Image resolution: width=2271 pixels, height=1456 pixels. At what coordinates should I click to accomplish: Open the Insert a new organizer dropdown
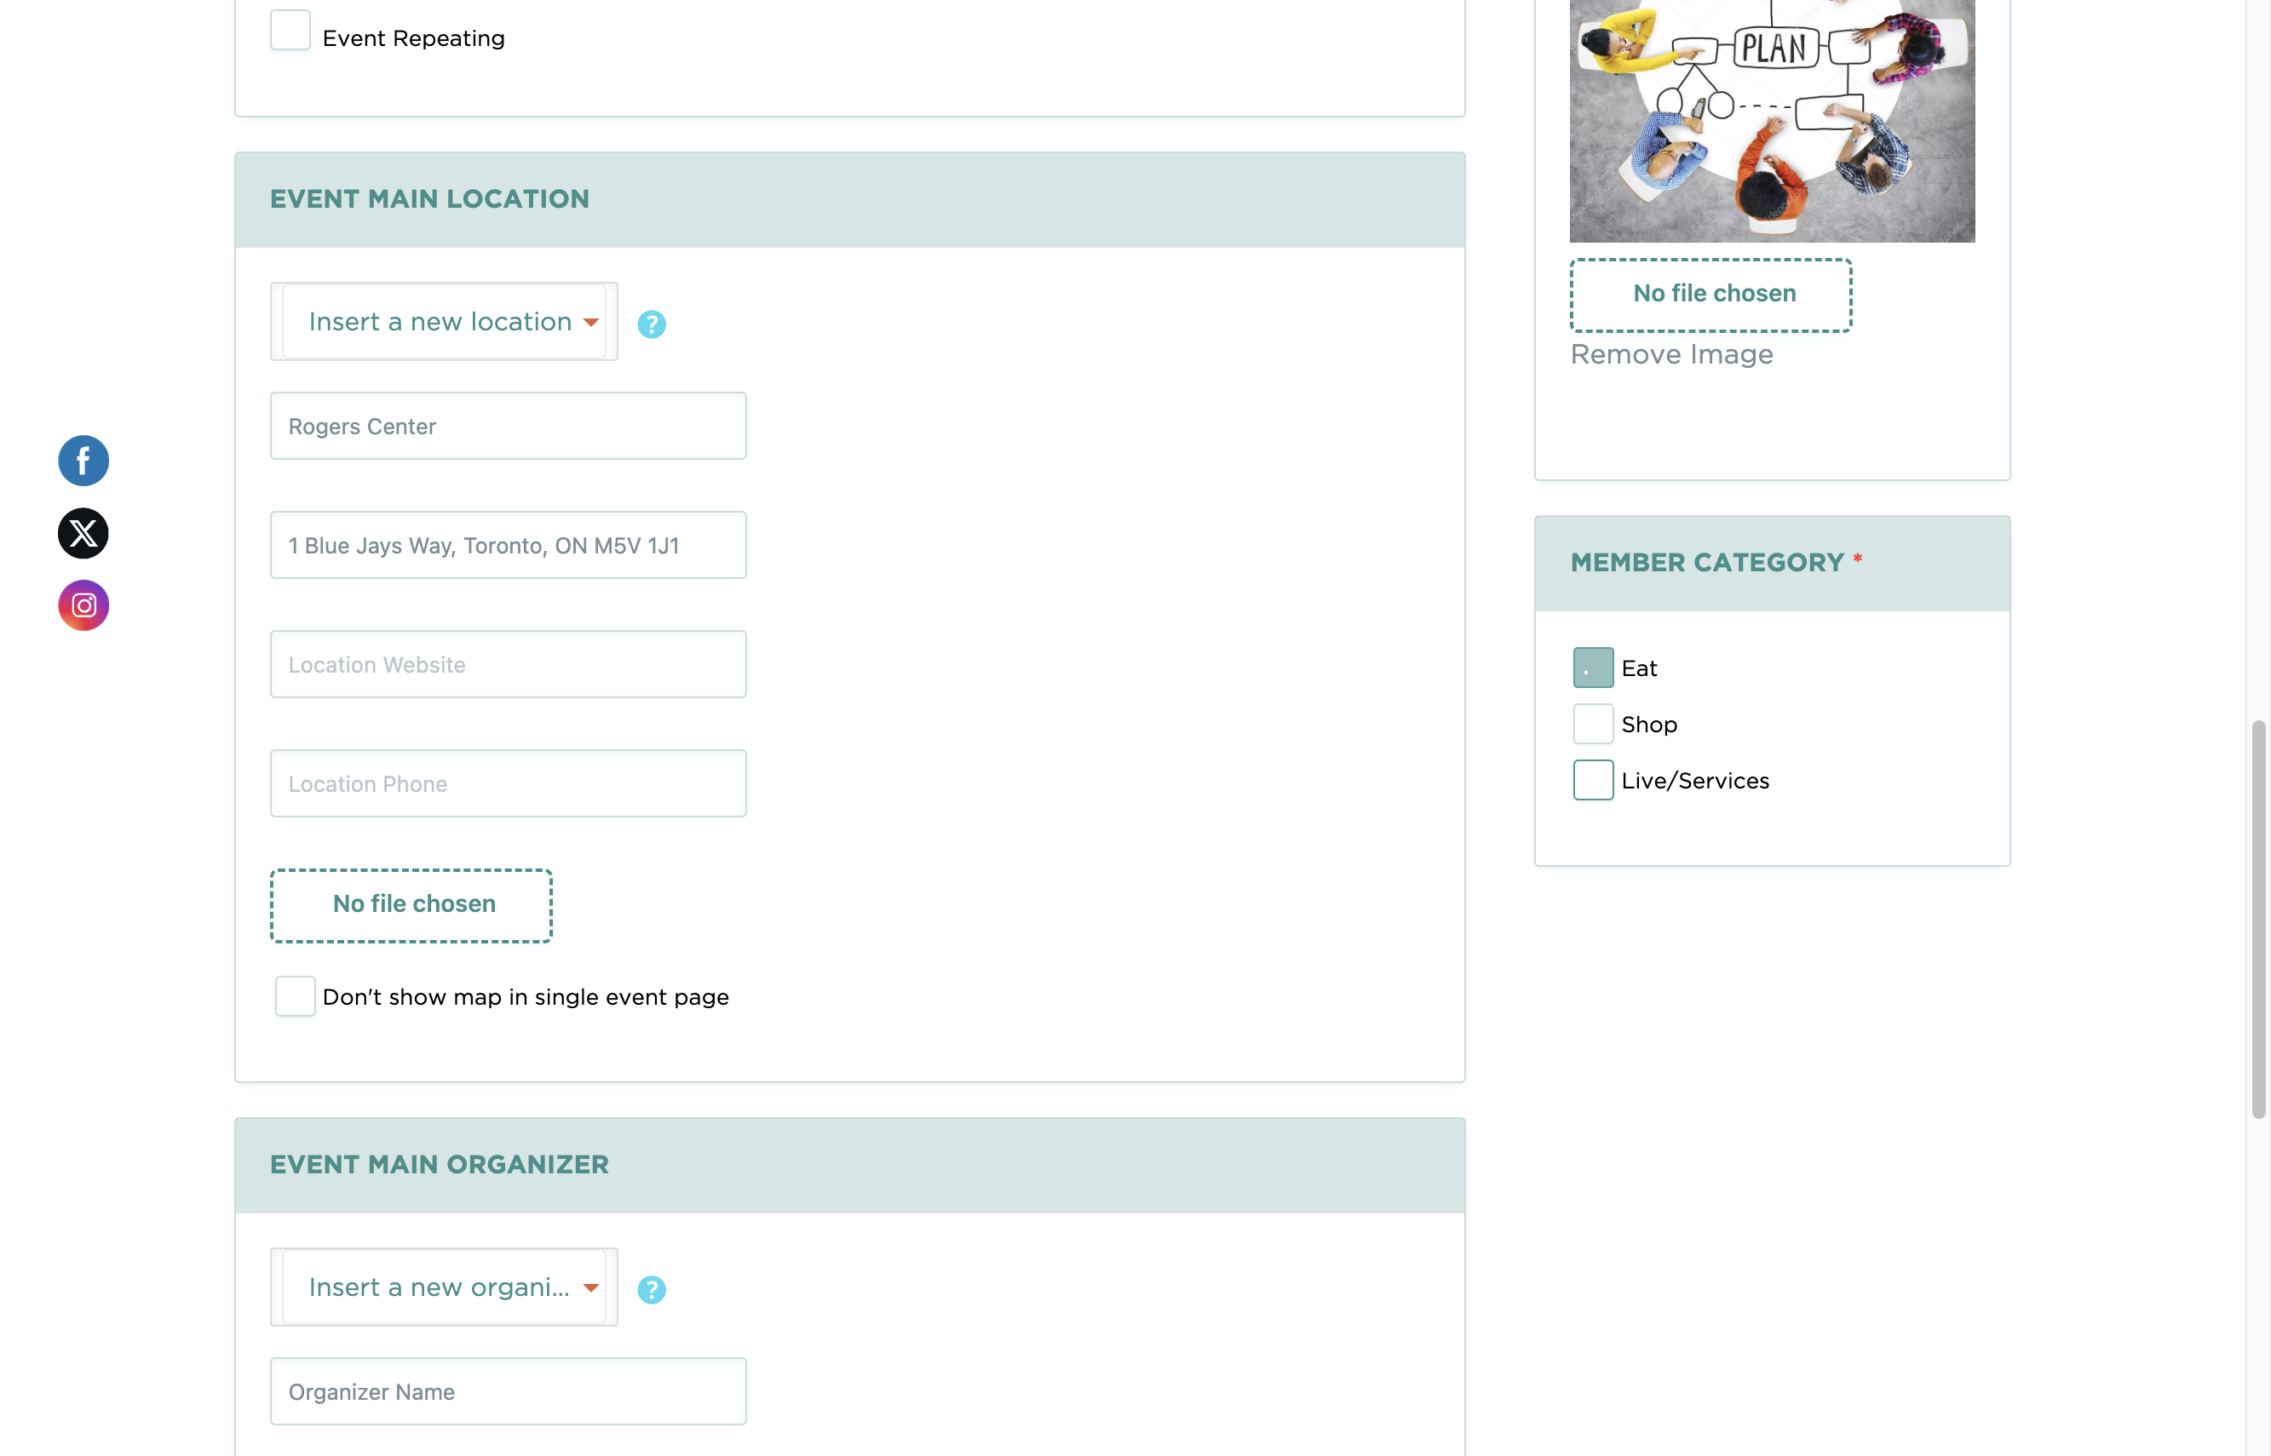445,1287
